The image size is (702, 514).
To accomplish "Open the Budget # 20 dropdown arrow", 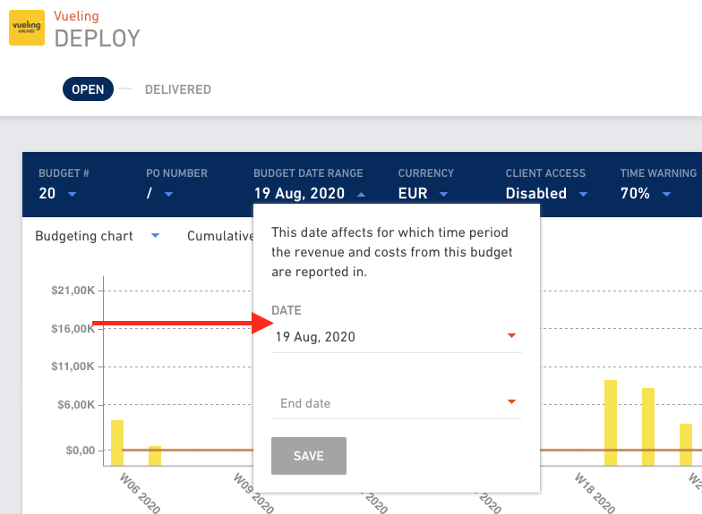I will coord(72,194).
